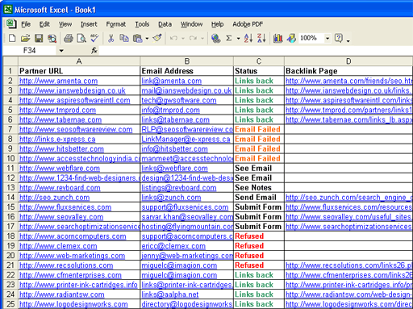
Task: Open the Adobe PDF menu
Action: (248, 24)
